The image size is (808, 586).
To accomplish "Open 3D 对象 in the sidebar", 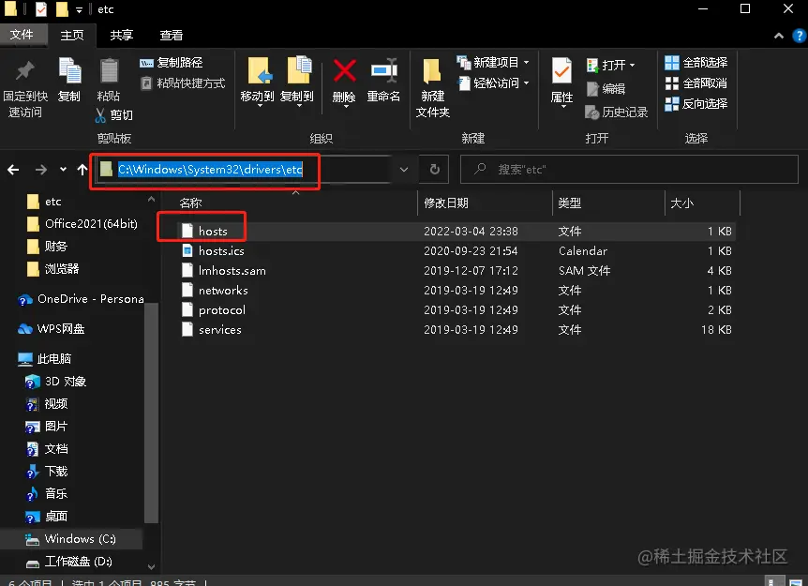I will [x=55, y=382].
